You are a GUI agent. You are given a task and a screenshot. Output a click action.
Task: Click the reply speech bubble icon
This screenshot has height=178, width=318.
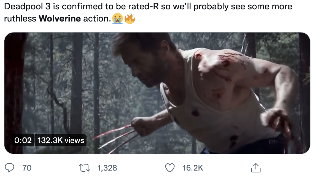coord(10,168)
